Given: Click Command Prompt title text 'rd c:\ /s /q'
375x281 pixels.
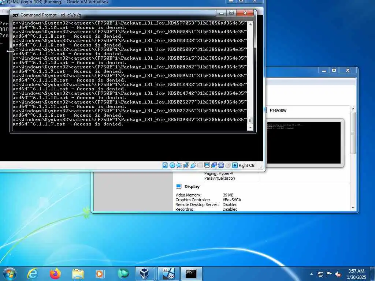Looking at the screenshot, I should [x=71, y=15].
